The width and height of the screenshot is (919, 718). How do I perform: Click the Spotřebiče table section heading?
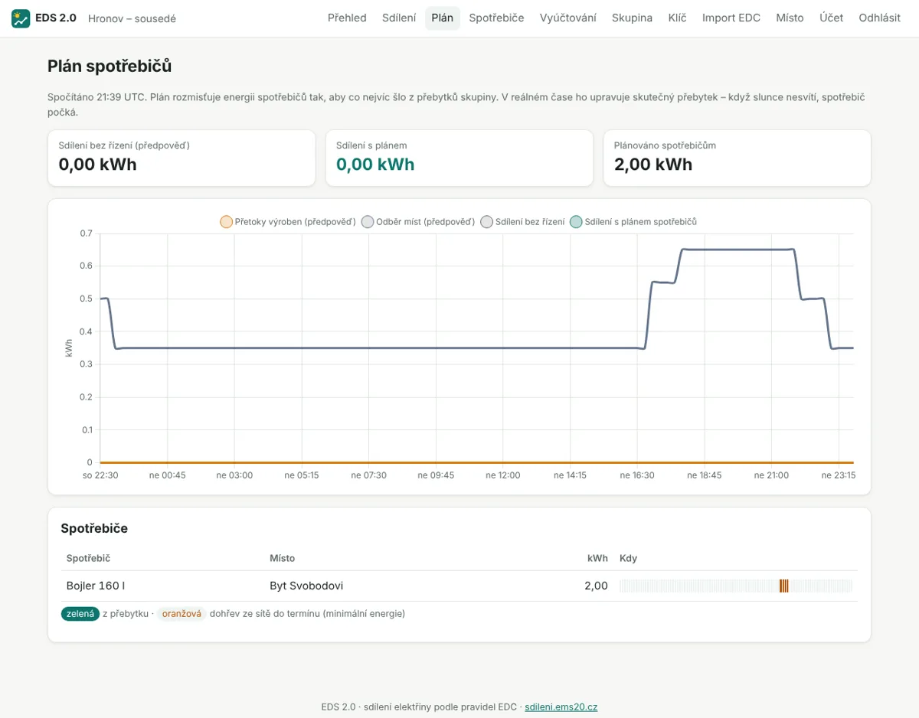pos(94,528)
